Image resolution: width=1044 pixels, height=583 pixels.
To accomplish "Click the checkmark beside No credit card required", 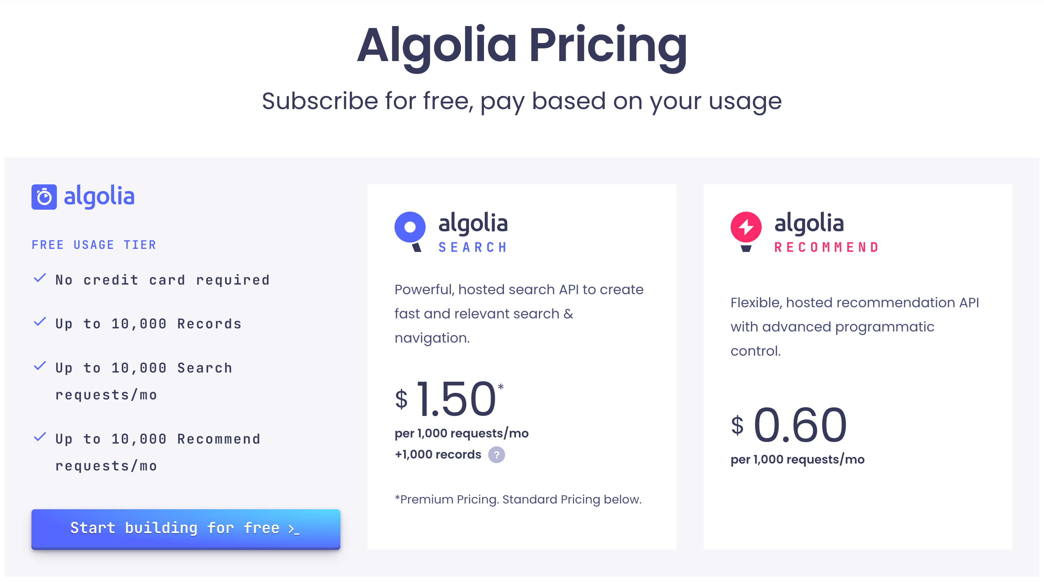I will point(40,278).
